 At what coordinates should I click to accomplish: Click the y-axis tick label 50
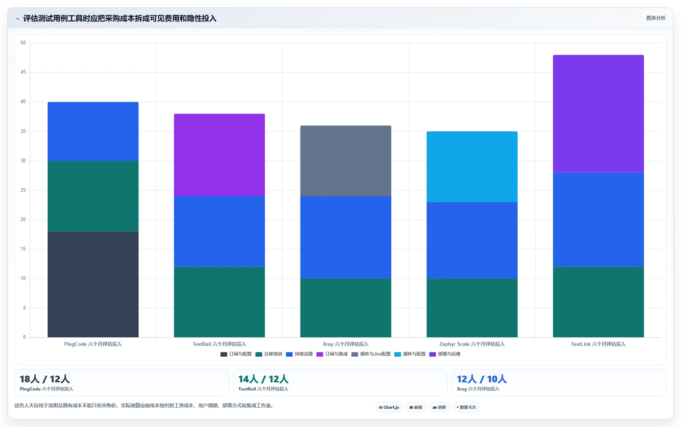(23, 43)
